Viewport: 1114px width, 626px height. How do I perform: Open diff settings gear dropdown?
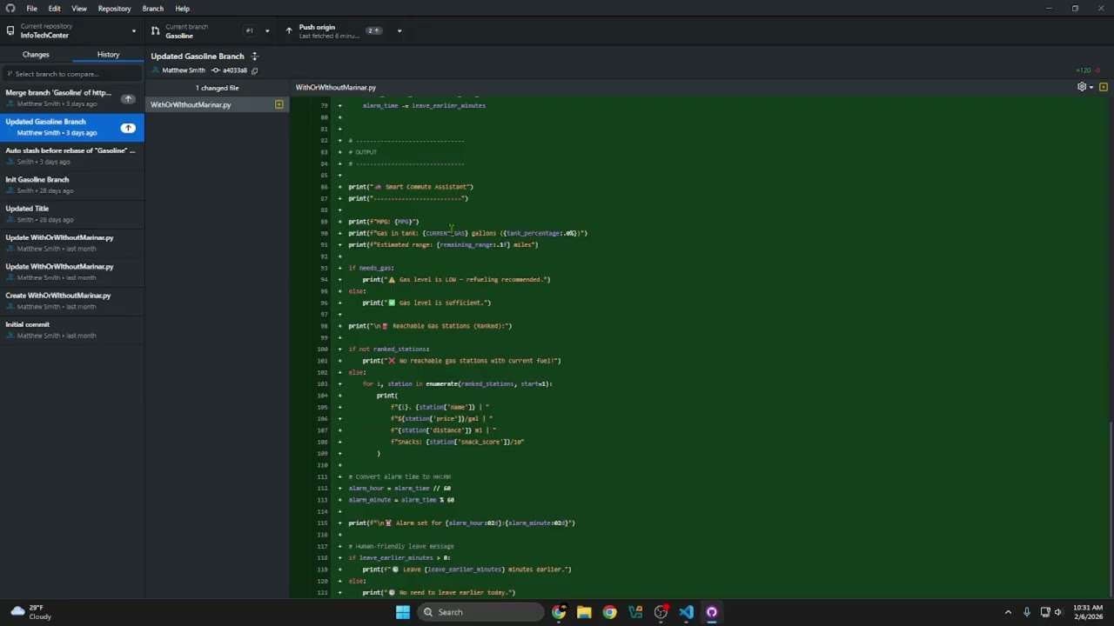click(x=1084, y=87)
